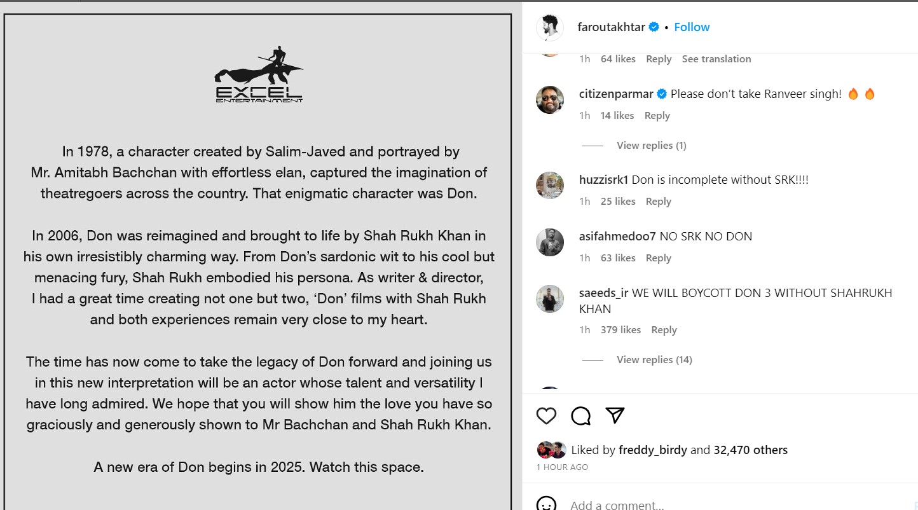Open citizenparmar's avatar
Viewport: 918px width, 510px height.
pyautogui.click(x=550, y=100)
